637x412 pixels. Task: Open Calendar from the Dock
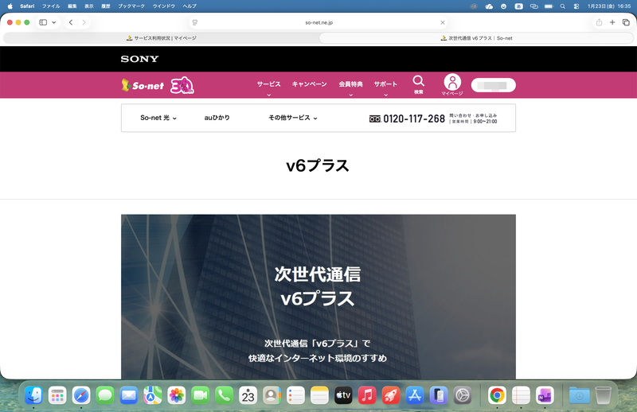tap(248, 395)
